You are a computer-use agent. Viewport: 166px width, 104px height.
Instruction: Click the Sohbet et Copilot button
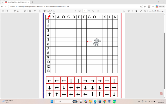tap(160, 6)
